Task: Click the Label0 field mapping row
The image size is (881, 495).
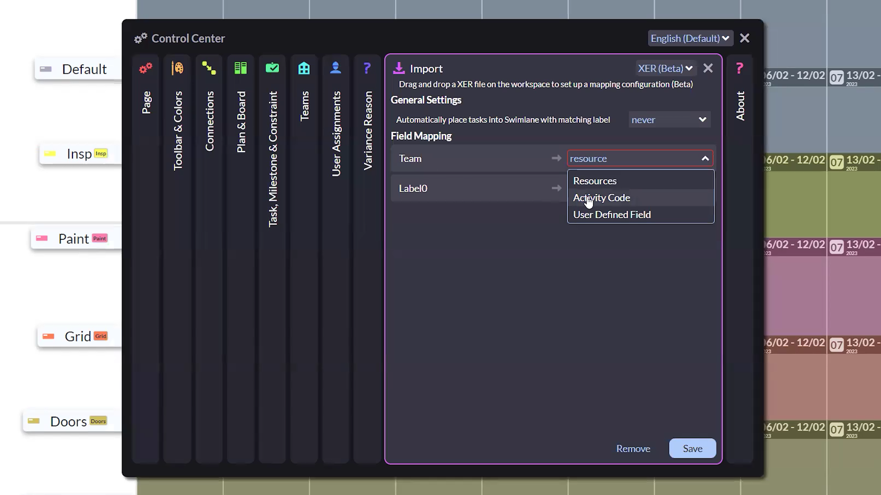Action: [x=479, y=188]
